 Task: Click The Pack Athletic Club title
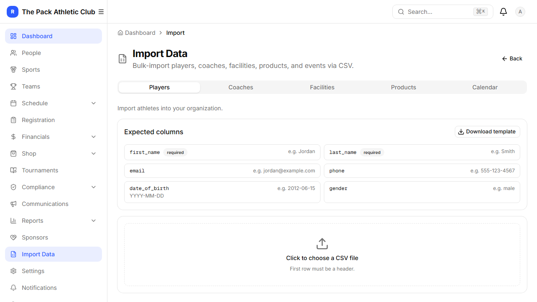[x=58, y=12]
